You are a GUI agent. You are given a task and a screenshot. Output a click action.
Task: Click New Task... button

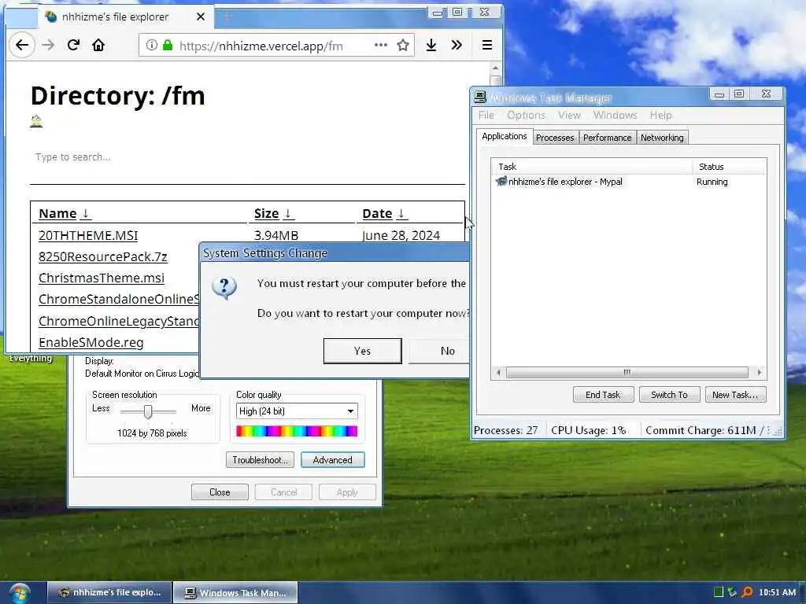[735, 395]
